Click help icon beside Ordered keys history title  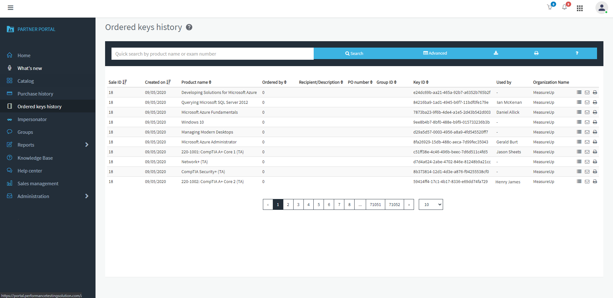point(189,27)
